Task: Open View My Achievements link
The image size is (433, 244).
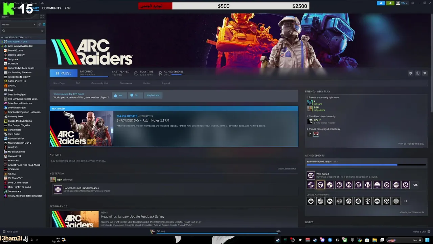Action: (412, 212)
